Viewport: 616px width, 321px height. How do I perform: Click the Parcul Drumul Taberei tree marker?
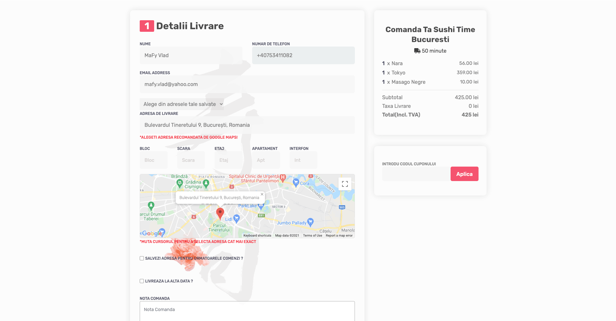151,206
